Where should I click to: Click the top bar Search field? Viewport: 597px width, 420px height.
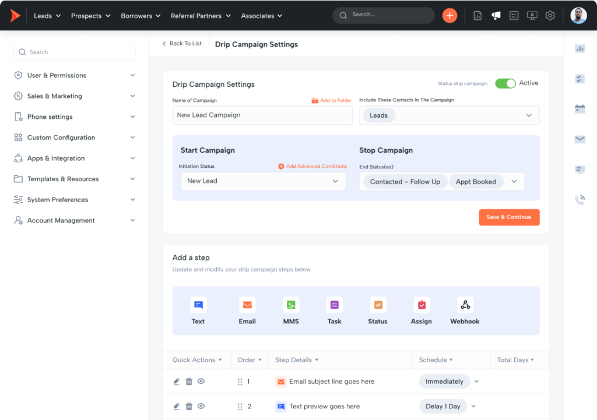coord(384,15)
